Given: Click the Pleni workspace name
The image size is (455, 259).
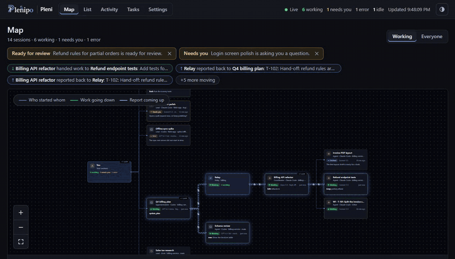Looking at the screenshot, I should coord(47,10).
